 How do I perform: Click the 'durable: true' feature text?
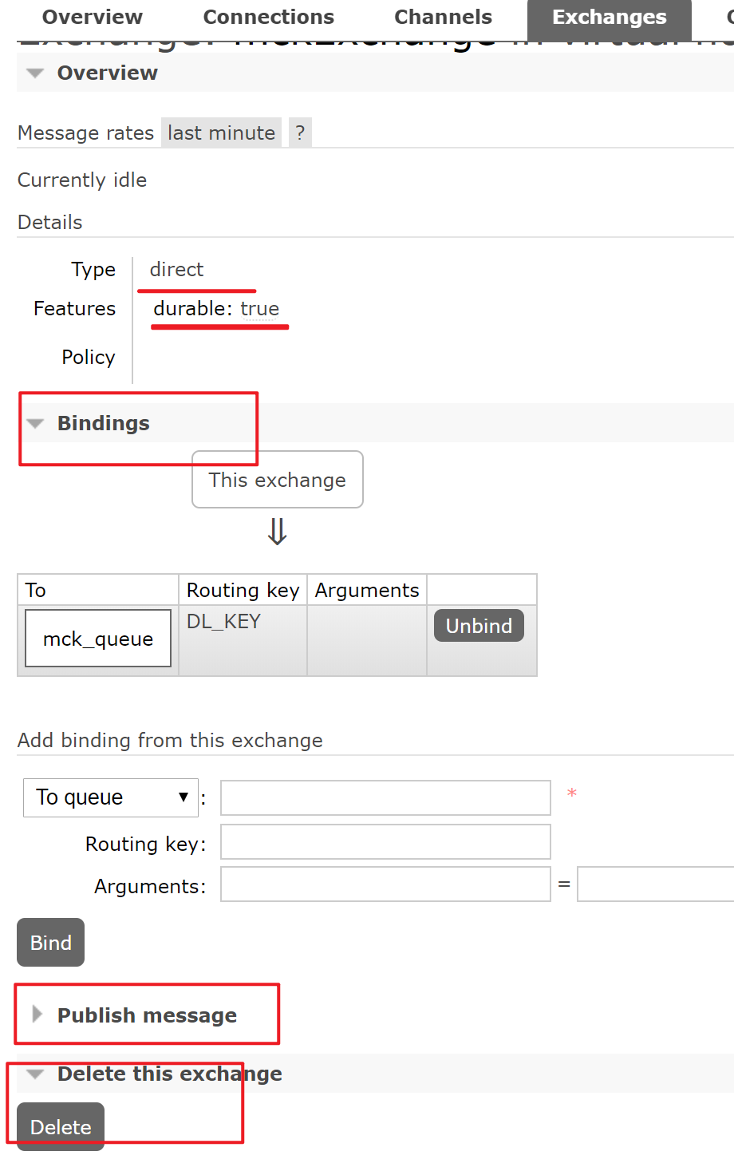[216, 309]
